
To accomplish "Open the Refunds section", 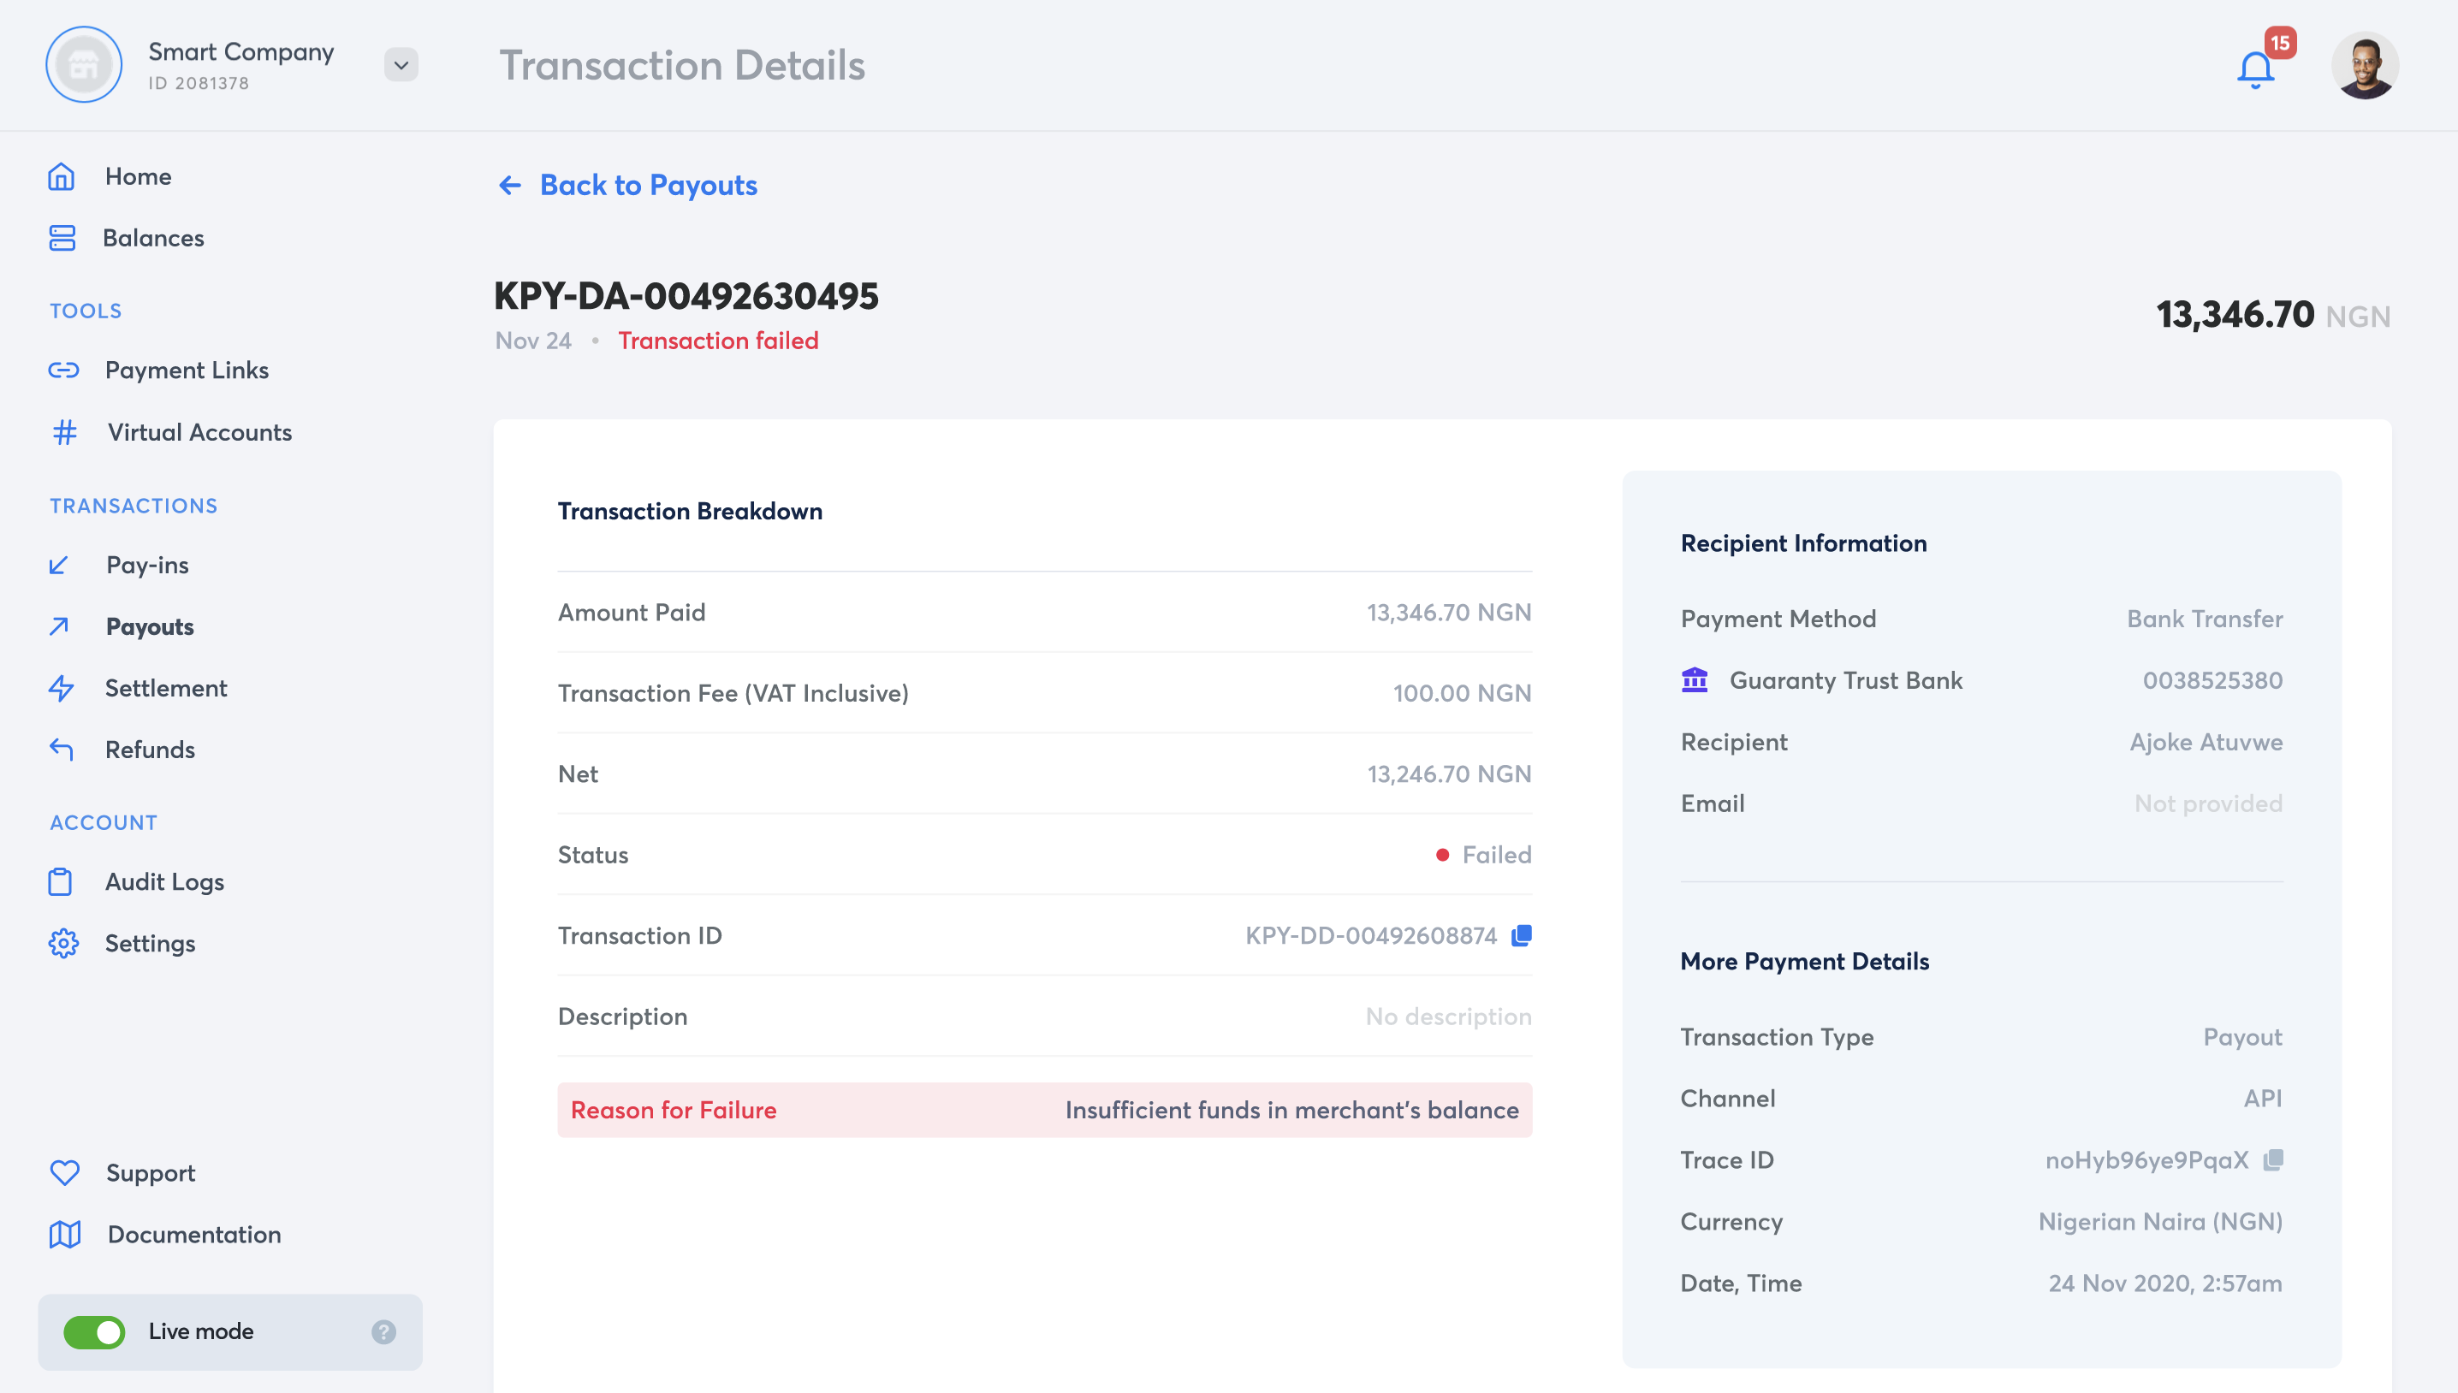I will [x=149, y=749].
